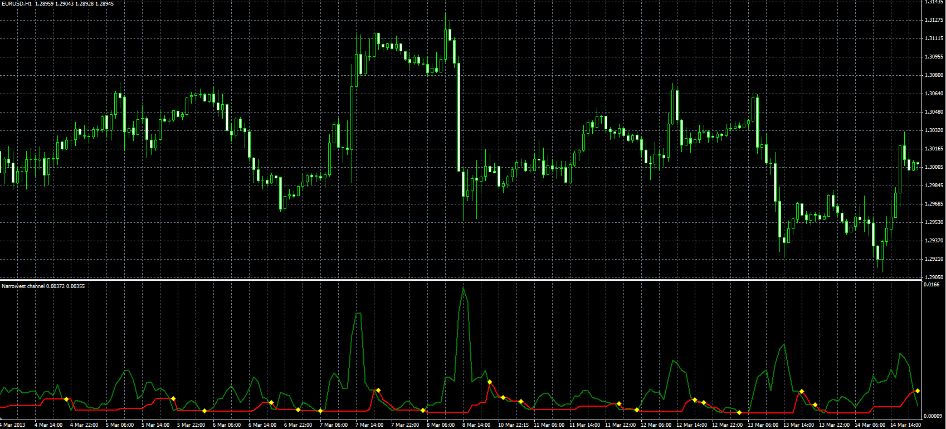The width and height of the screenshot is (946, 429).
Task: Click the '10 Mar 22:15' time label
Action: pyautogui.click(x=513, y=425)
